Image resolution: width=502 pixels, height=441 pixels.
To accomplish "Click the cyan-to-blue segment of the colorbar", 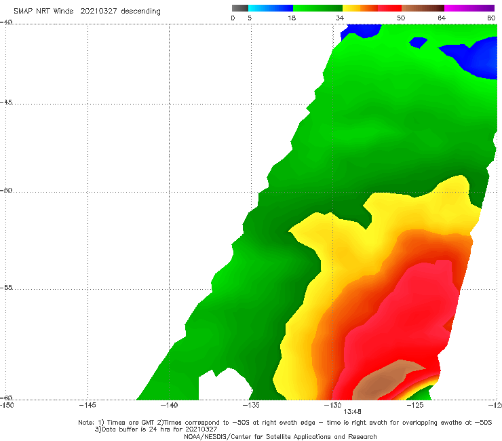I will 271,8.
